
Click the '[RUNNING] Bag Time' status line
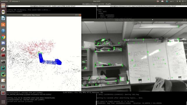coord(129,103)
